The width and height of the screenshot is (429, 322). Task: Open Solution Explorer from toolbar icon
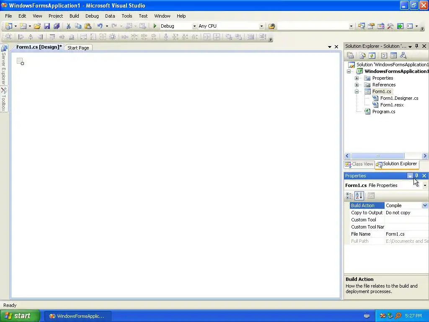(x=362, y=26)
